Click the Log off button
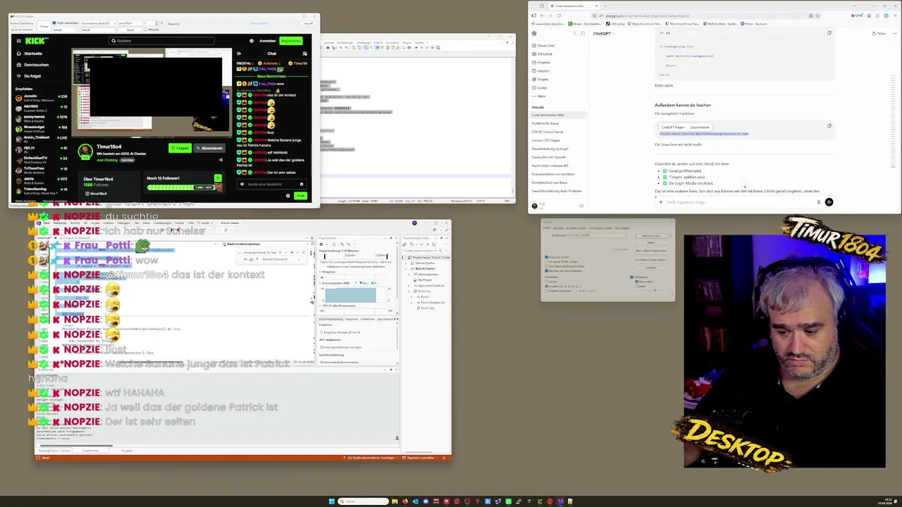902x507 pixels. pyautogui.click(x=308, y=23)
